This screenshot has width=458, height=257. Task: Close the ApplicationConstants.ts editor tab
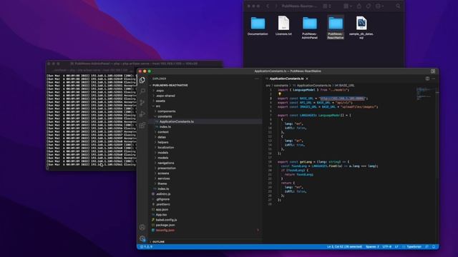click(x=307, y=79)
